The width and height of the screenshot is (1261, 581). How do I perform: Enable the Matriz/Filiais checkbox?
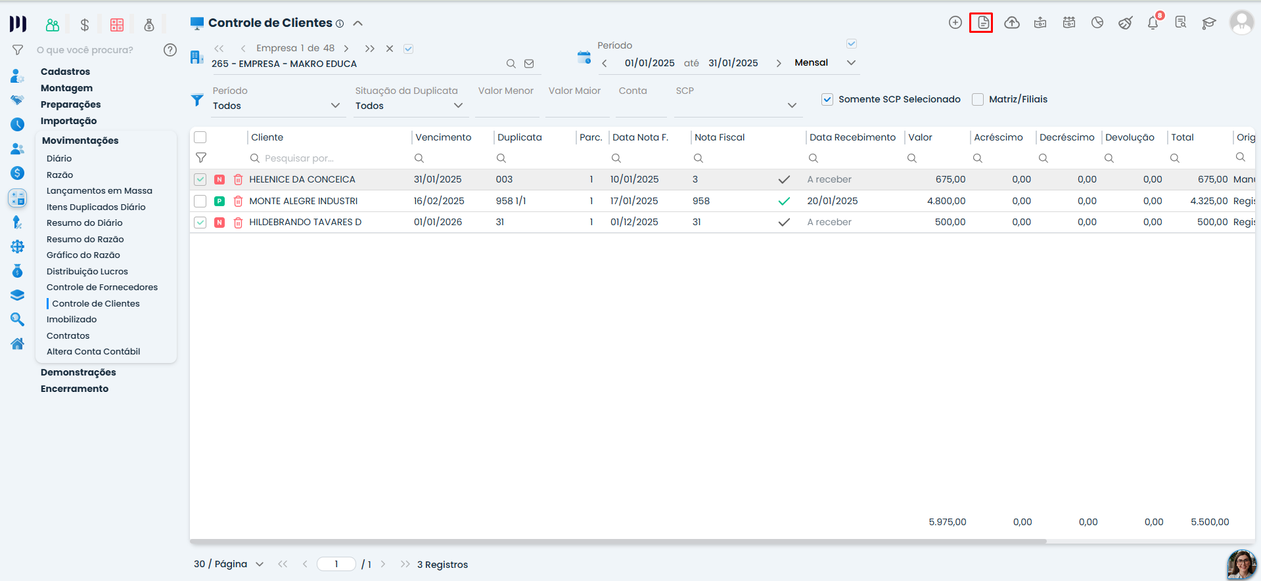978,99
